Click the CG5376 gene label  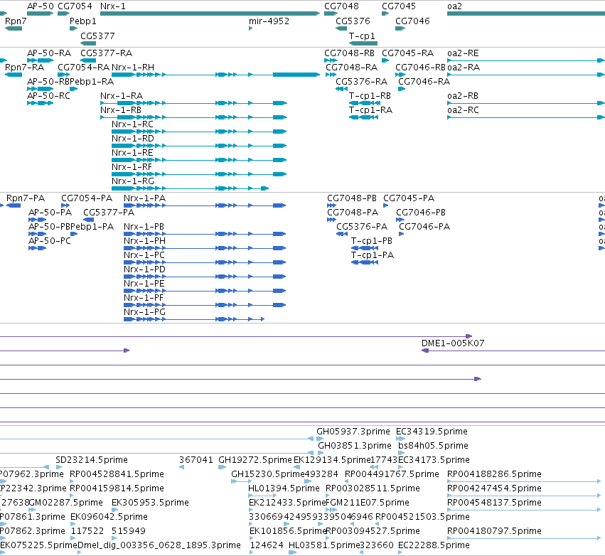click(x=353, y=21)
